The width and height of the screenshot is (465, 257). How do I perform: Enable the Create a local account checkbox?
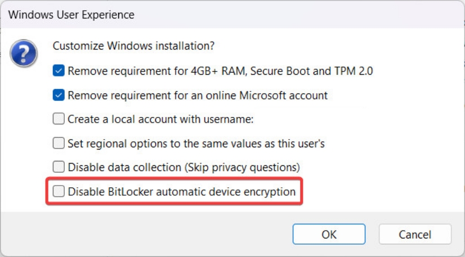59,119
